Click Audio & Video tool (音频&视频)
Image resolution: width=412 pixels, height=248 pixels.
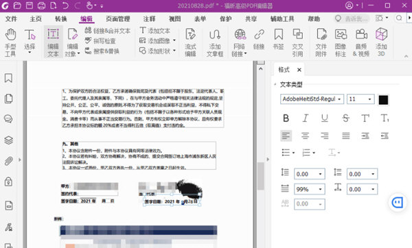tap(361, 42)
